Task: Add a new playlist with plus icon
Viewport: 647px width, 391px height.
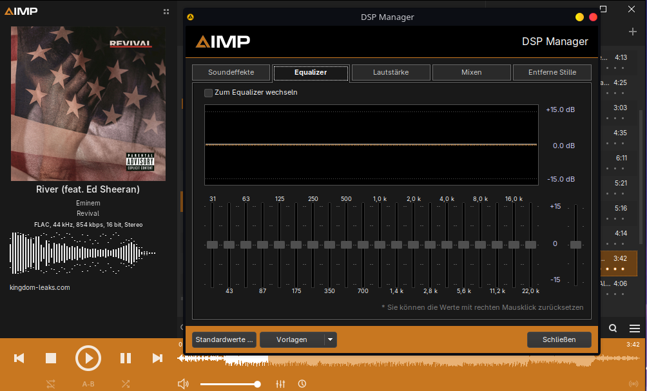Action: coord(633,32)
